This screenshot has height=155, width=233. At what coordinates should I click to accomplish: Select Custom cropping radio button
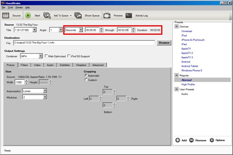pos(86,80)
